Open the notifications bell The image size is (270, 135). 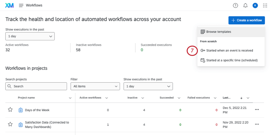click(x=245, y=5)
